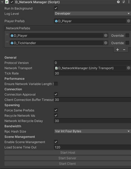Click prefab cube icon in Player Prefab field

56,21
